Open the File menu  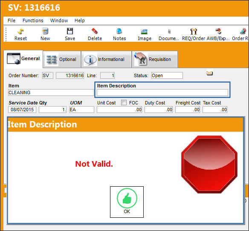12,20
